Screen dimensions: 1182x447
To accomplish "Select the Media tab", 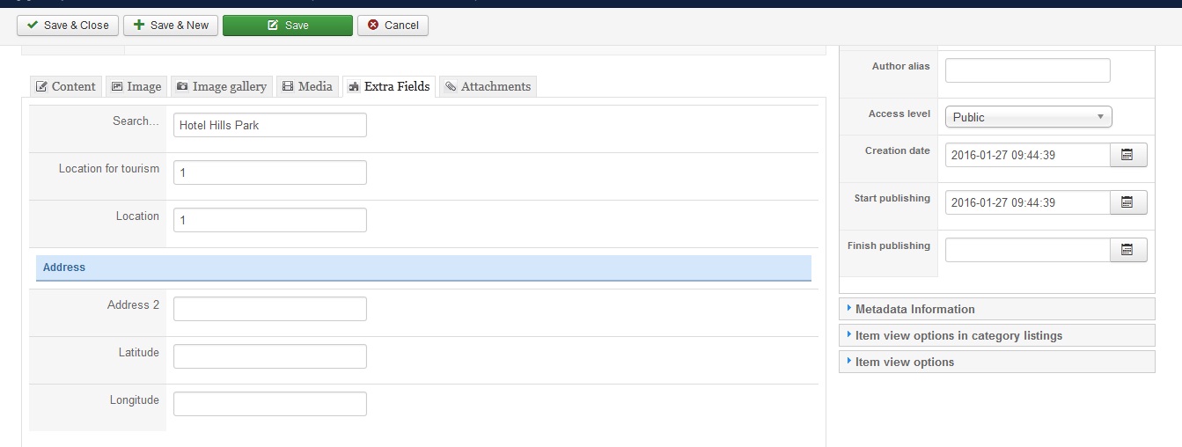I will [x=307, y=86].
